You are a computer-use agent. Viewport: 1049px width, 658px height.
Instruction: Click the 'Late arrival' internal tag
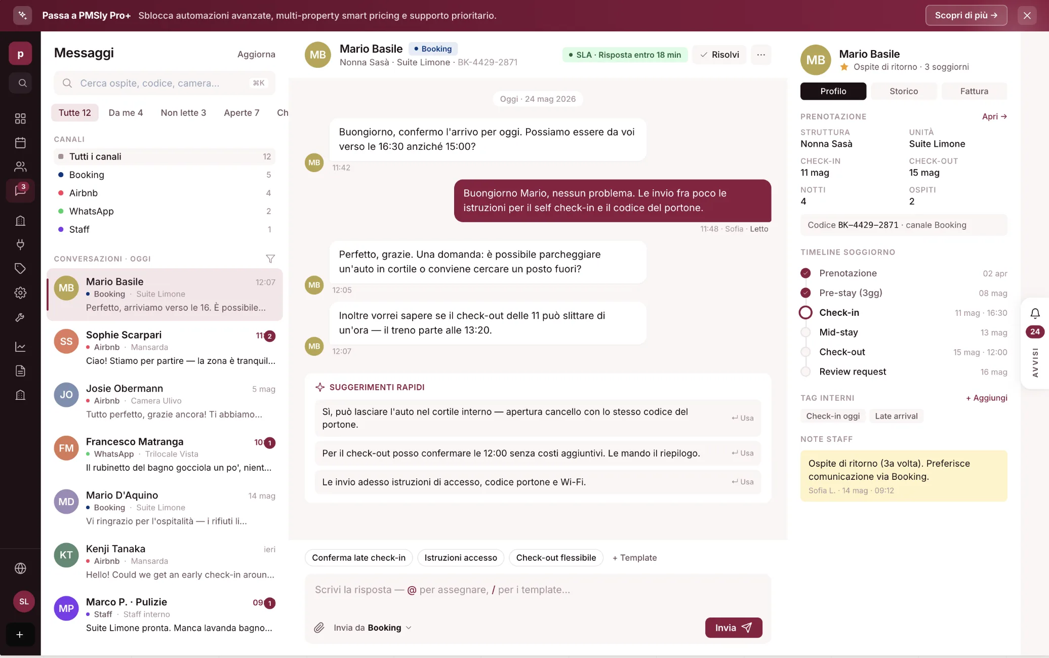[x=896, y=416]
